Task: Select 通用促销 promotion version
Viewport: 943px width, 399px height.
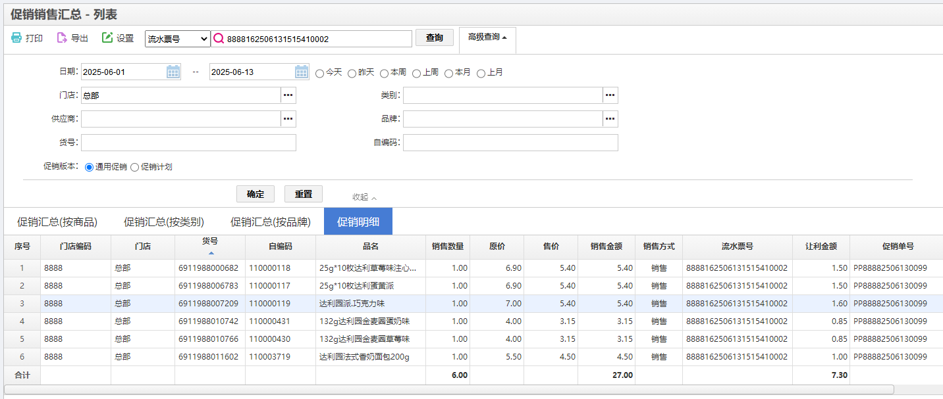Action: click(x=90, y=167)
